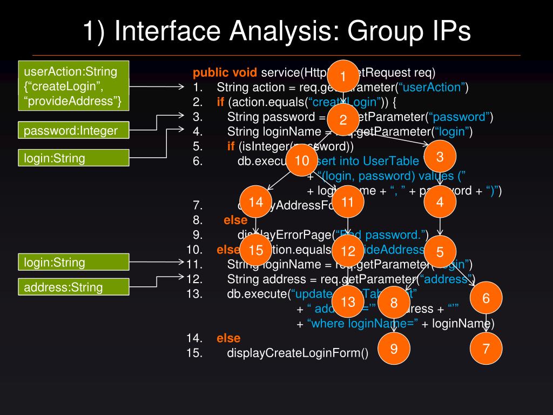The image size is (553, 415).
Task: Click "+ loginName)" ending code line 13
Action: [458, 324]
